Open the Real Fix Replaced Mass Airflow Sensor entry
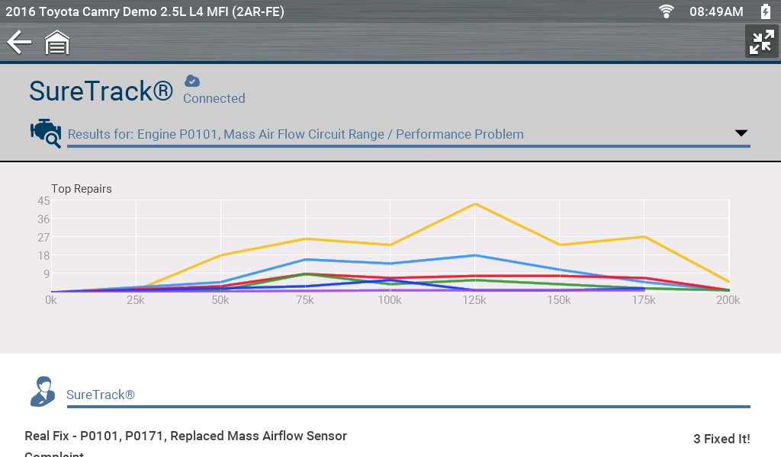 click(x=185, y=436)
